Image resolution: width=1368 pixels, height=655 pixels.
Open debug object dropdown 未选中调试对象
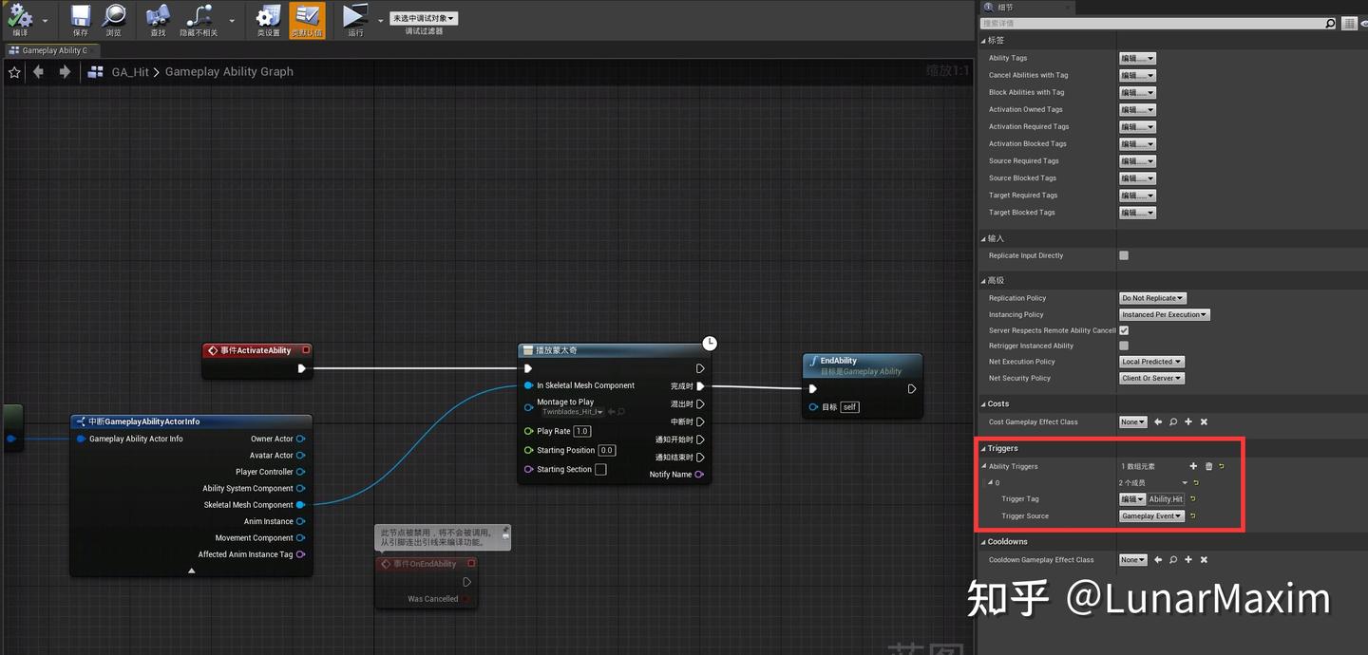point(423,18)
